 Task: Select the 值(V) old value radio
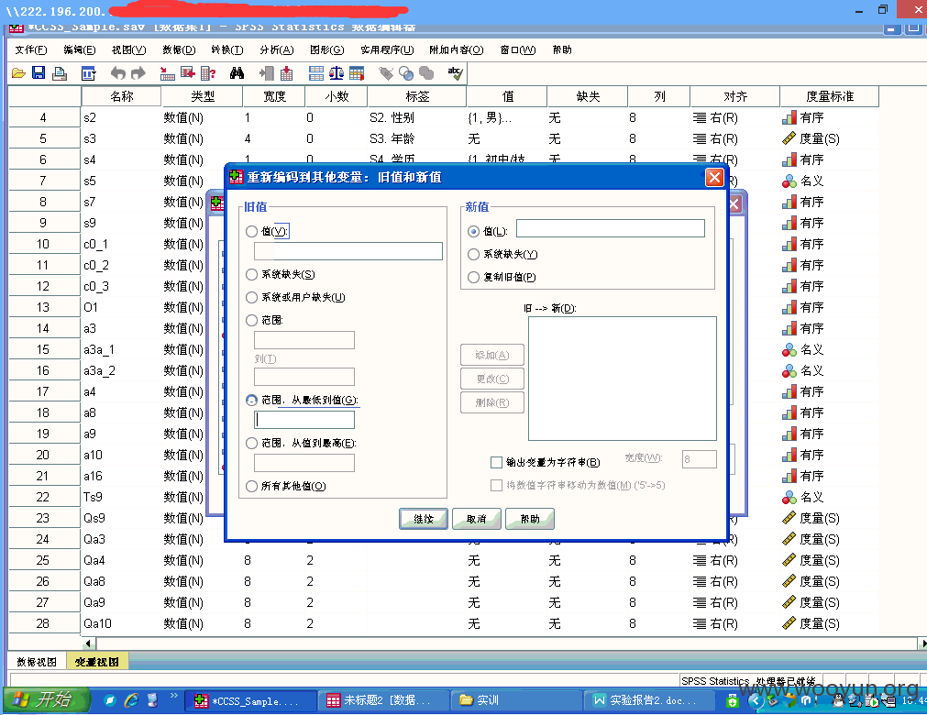coord(251,232)
